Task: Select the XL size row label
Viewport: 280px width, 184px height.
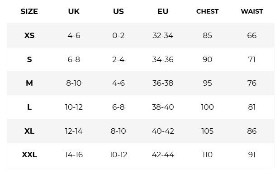Action: pos(29,131)
